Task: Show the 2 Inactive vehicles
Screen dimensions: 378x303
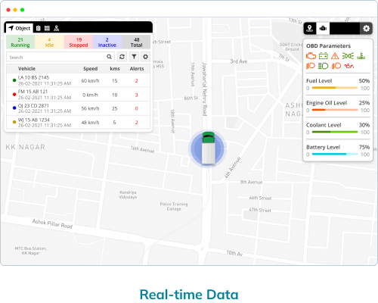Action: [x=107, y=42]
